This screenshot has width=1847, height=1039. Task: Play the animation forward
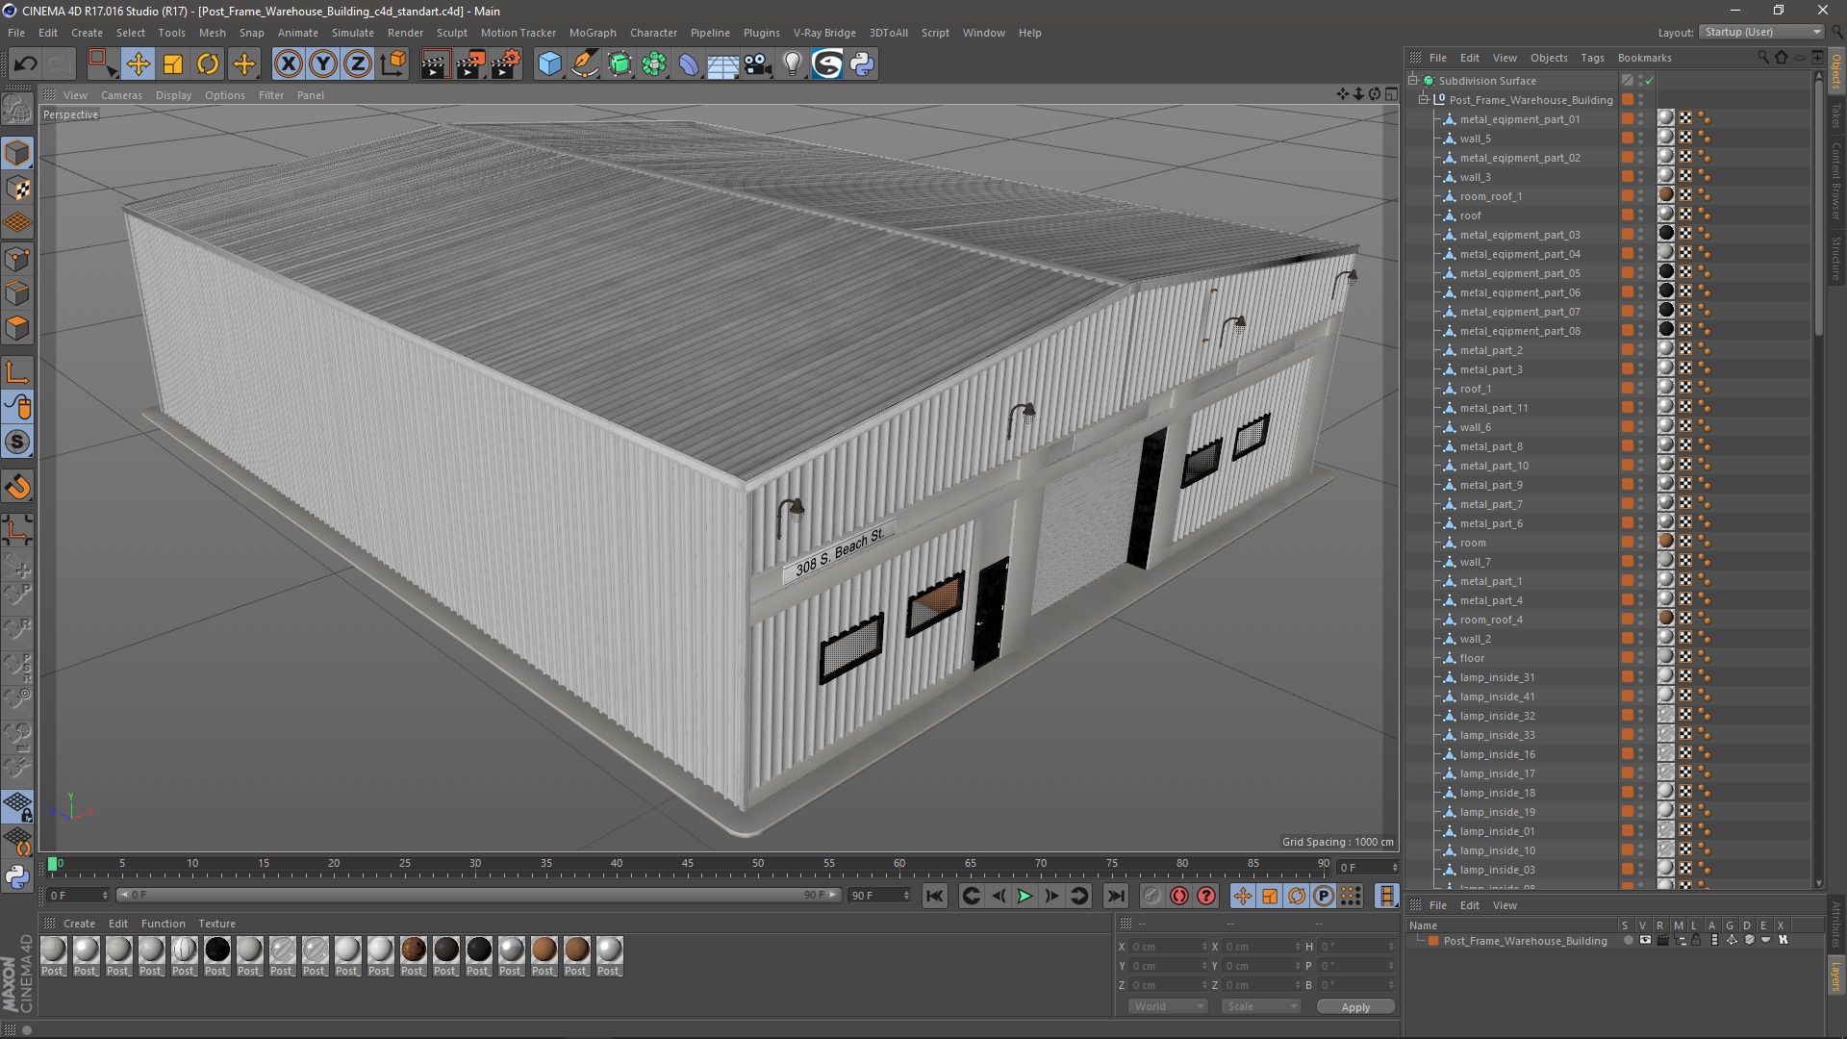click(x=1025, y=896)
